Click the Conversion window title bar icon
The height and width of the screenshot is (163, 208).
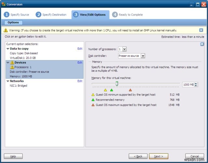click(4, 4)
